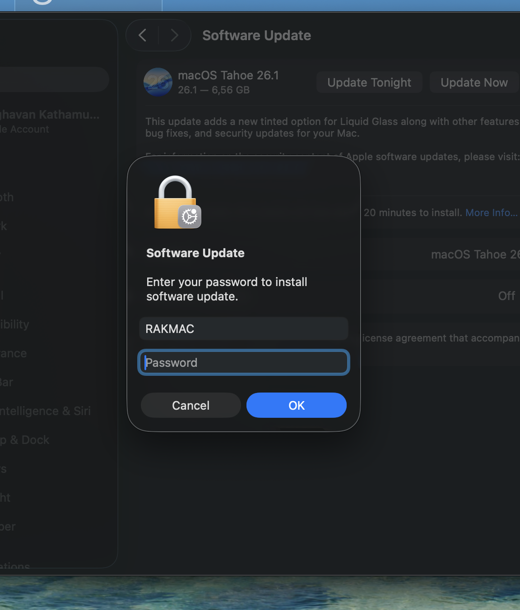Open Apple Account entry in sidebar
520x610 pixels.
[x=50, y=121]
